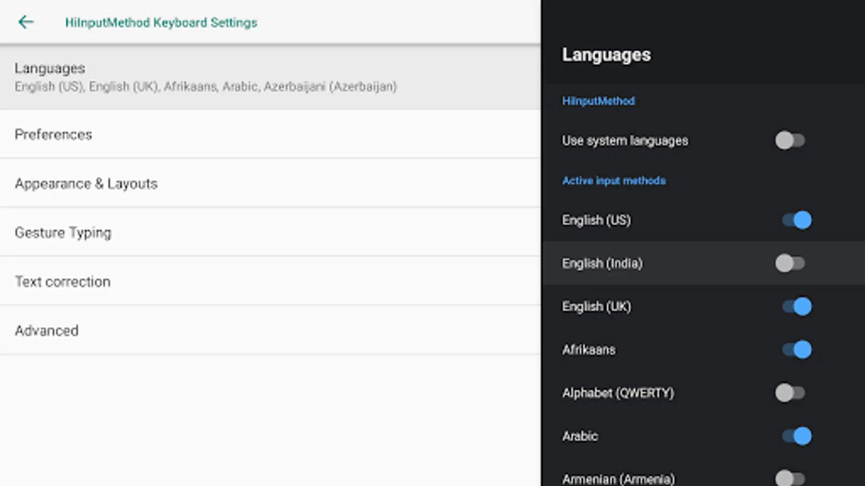Viewport: 865px width, 486px height.
Task: Disable the English (US) toggle
Action: coord(796,220)
